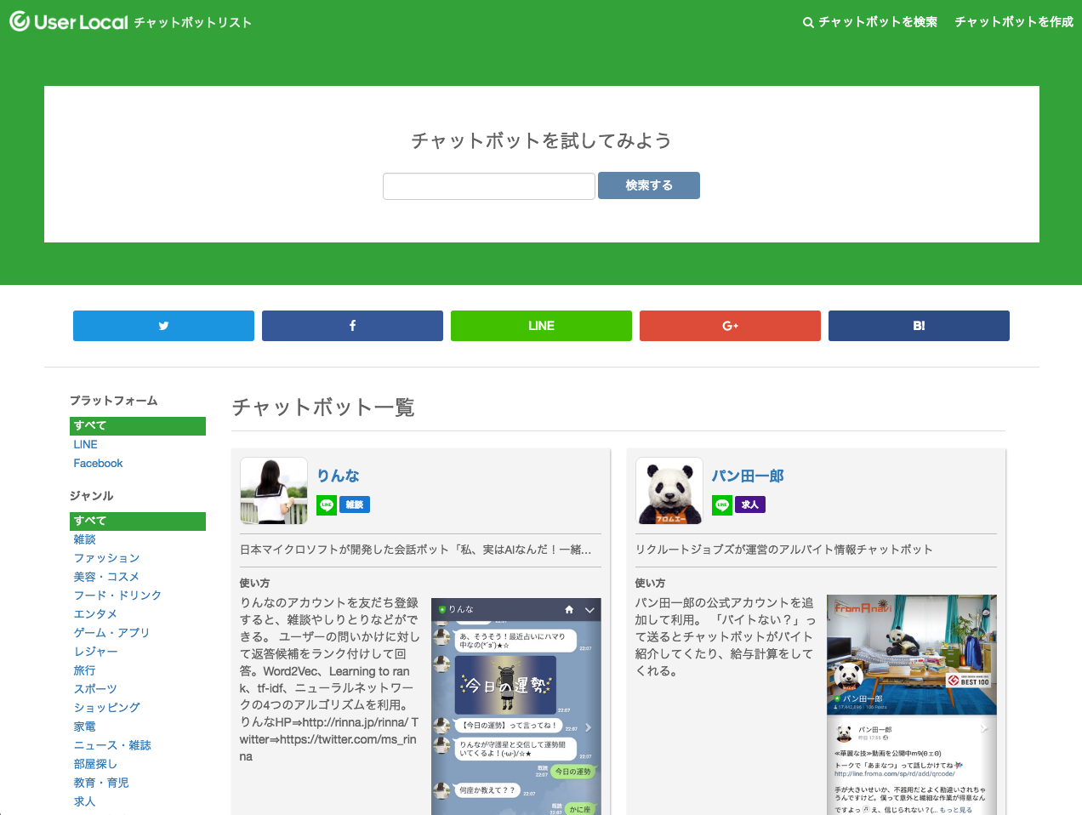Share page via green LINE button

click(x=541, y=326)
